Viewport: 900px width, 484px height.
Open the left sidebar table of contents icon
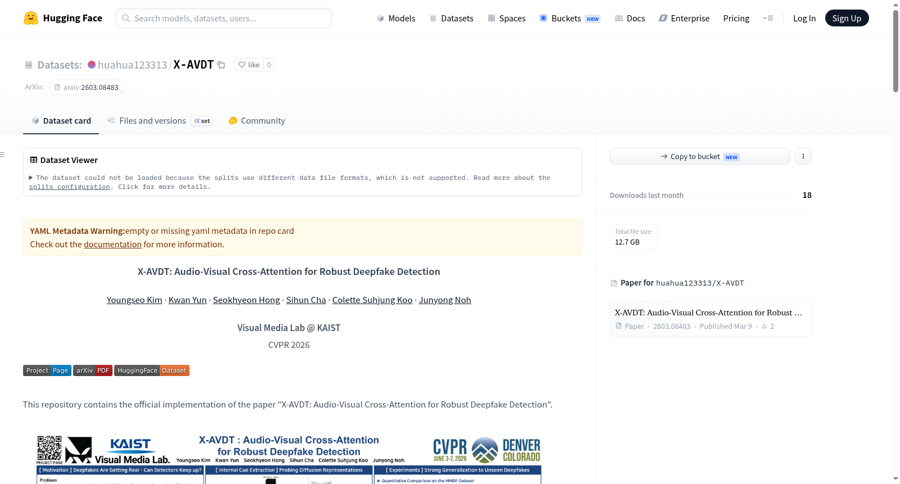[x=3, y=155]
